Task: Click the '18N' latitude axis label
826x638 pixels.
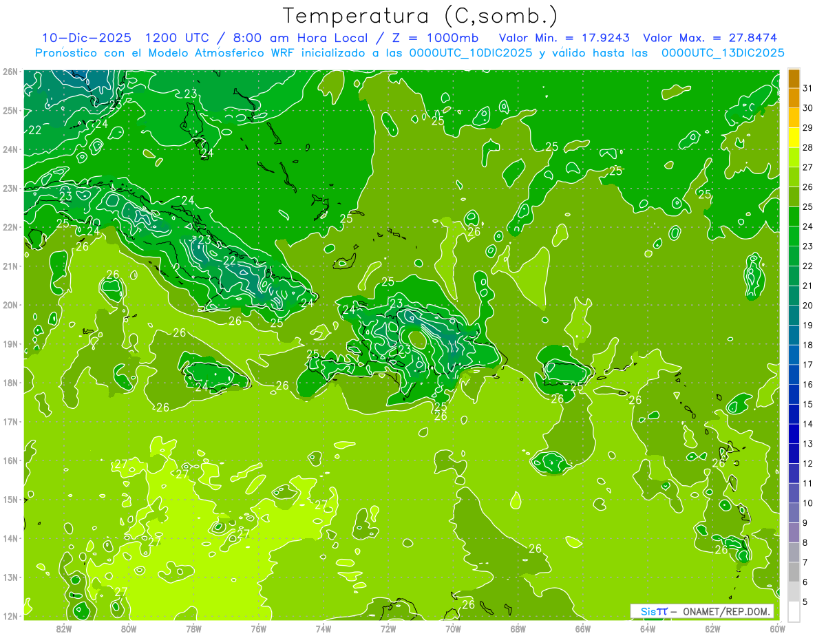Action: (10, 383)
